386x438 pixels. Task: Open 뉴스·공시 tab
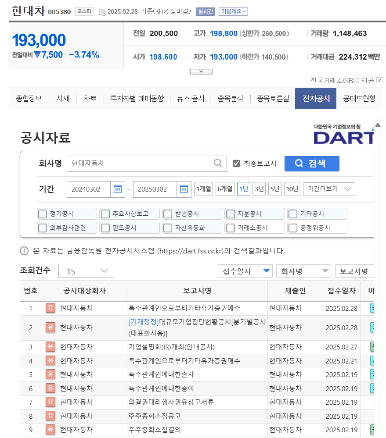[x=191, y=98]
